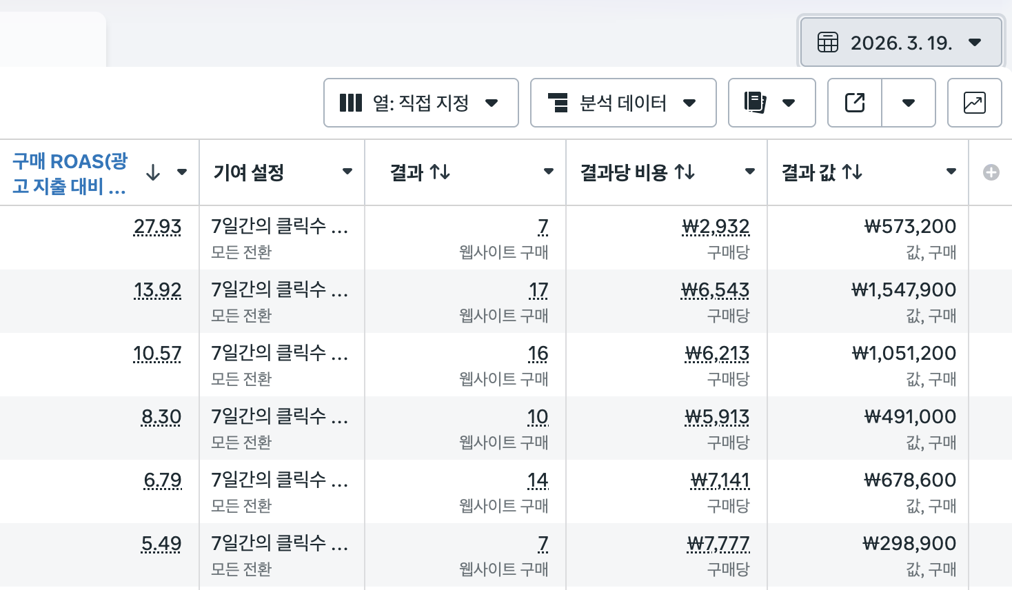Image resolution: width=1012 pixels, height=590 pixels.
Task: Click the result count 16 link
Action: pyautogui.click(x=538, y=354)
